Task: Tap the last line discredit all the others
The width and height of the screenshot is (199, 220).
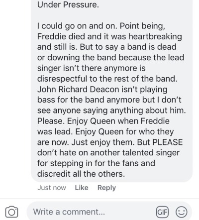Action: tap(81, 174)
